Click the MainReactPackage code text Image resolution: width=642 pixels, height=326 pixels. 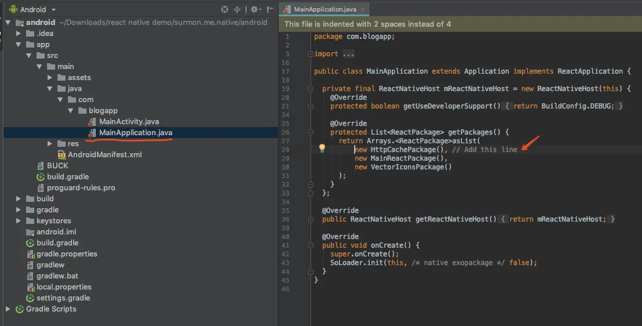coord(407,158)
